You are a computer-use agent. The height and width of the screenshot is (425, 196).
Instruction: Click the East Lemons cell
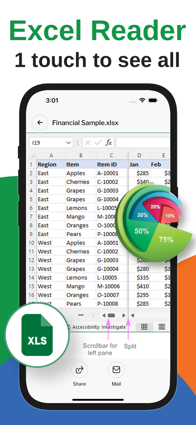click(81, 208)
